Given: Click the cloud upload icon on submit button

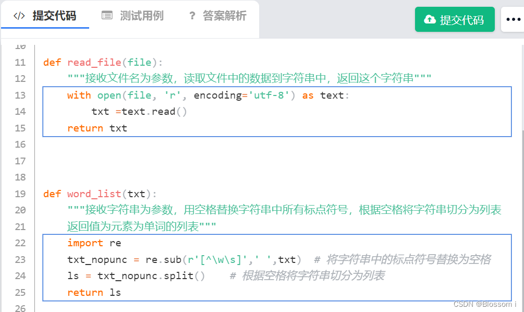Looking at the screenshot, I should click(x=430, y=19).
